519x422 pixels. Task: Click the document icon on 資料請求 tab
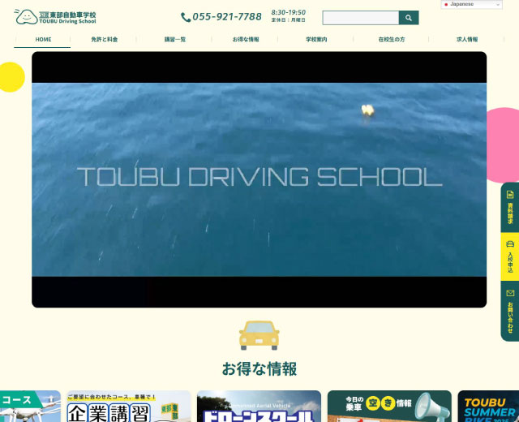click(x=510, y=195)
